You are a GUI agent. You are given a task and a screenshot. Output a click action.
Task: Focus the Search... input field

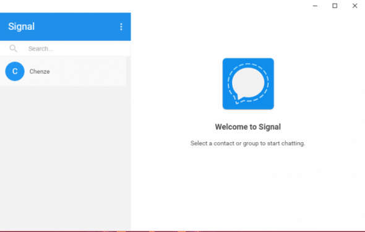(77, 48)
